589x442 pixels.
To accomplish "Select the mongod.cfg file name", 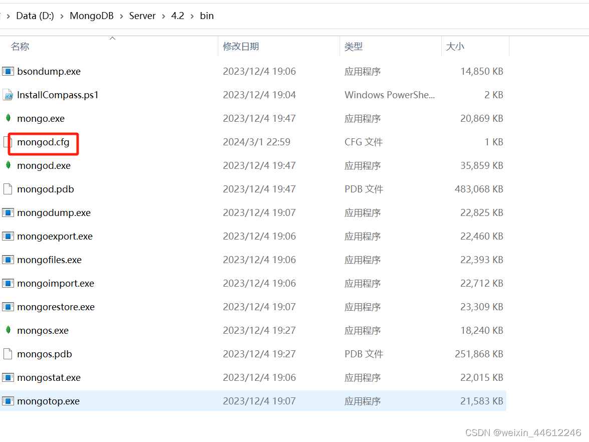I will tap(43, 142).
